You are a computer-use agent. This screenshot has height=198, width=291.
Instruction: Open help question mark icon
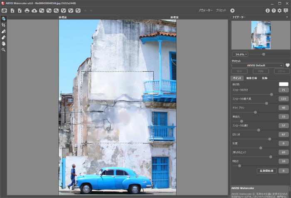point(274,10)
